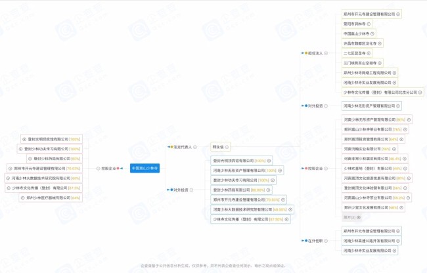The width and height of the screenshot is (427, 273).
Task: Expand 许昌市魏都区龙化寺 node circle icon
Action: pos(380,43)
